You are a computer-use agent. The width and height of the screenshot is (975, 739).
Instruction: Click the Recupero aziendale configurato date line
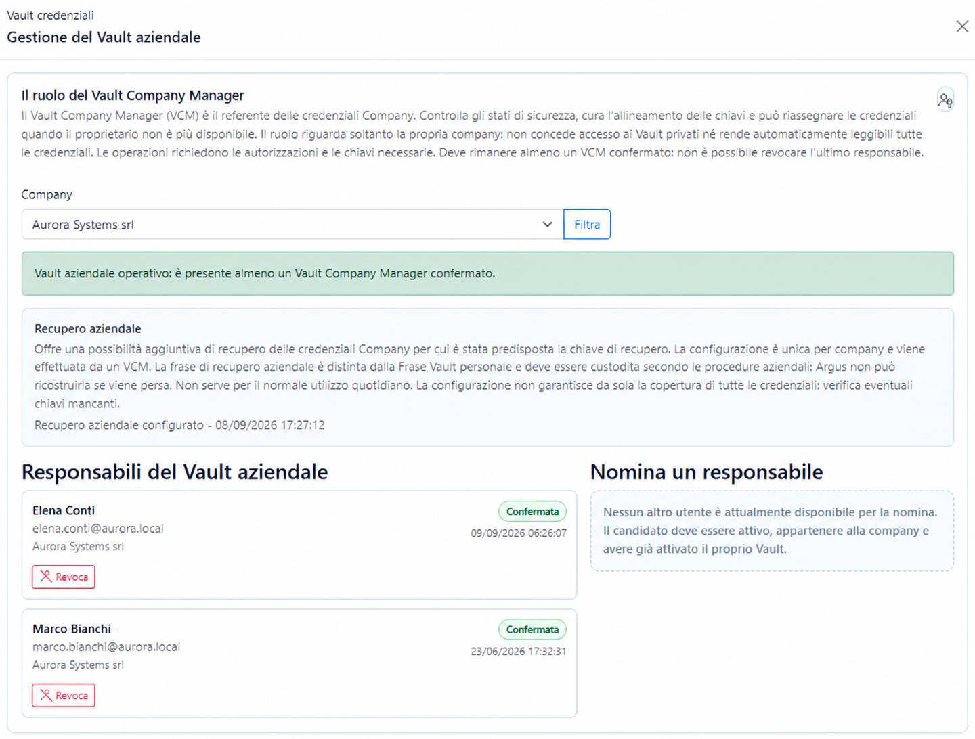point(179,425)
